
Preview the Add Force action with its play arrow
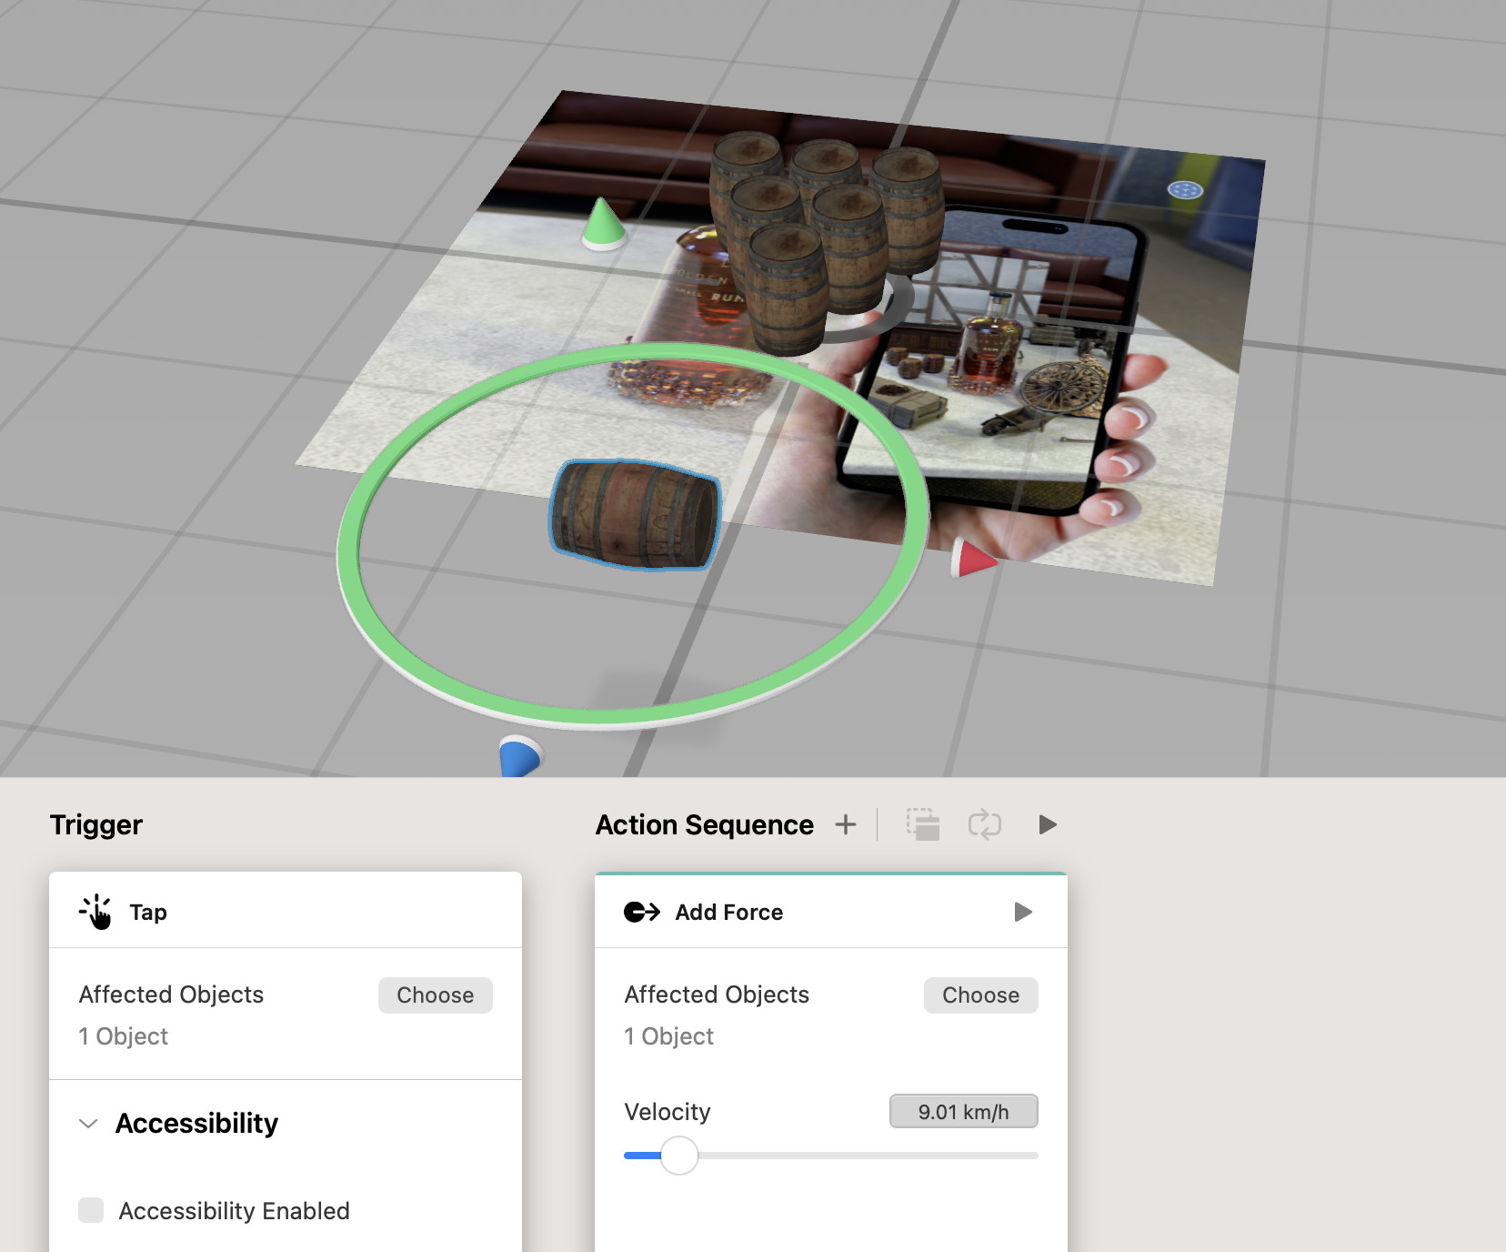(1023, 912)
